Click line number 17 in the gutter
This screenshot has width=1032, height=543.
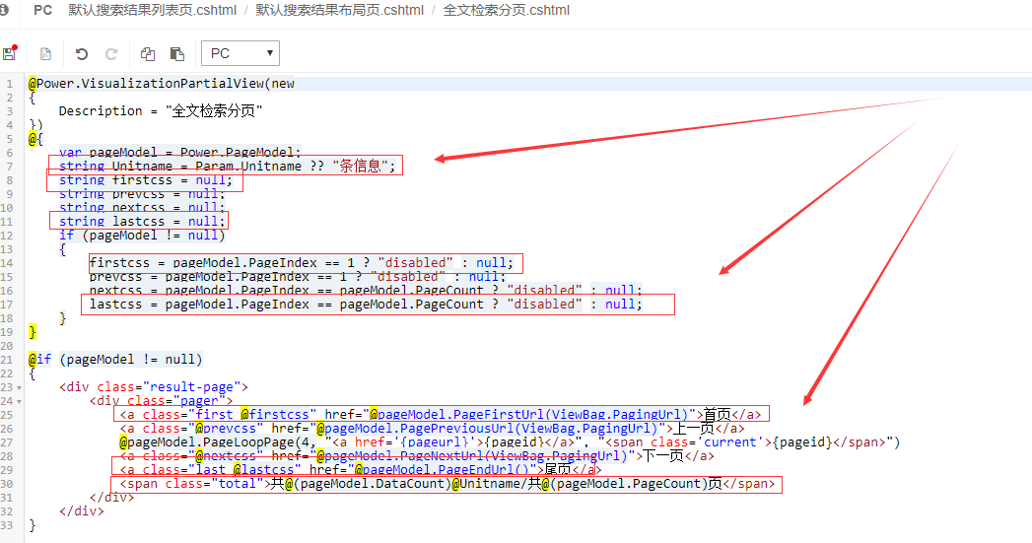8,305
